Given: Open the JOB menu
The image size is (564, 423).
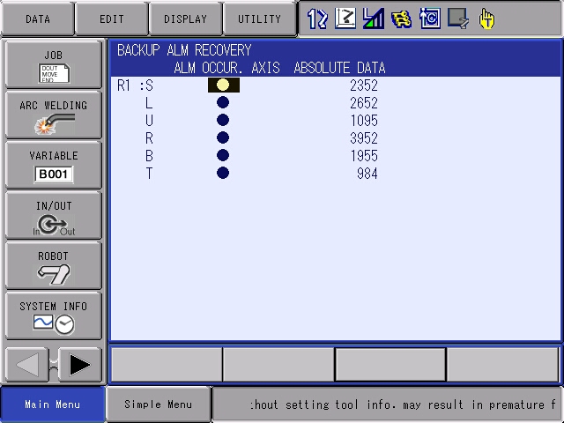Looking at the screenshot, I should click(x=54, y=64).
